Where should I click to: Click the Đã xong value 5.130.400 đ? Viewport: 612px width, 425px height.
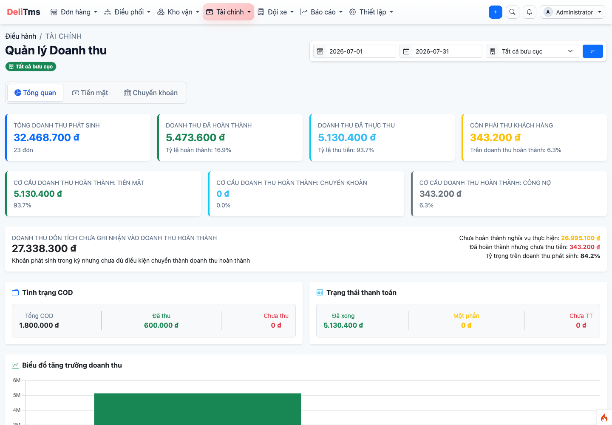pos(343,326)
